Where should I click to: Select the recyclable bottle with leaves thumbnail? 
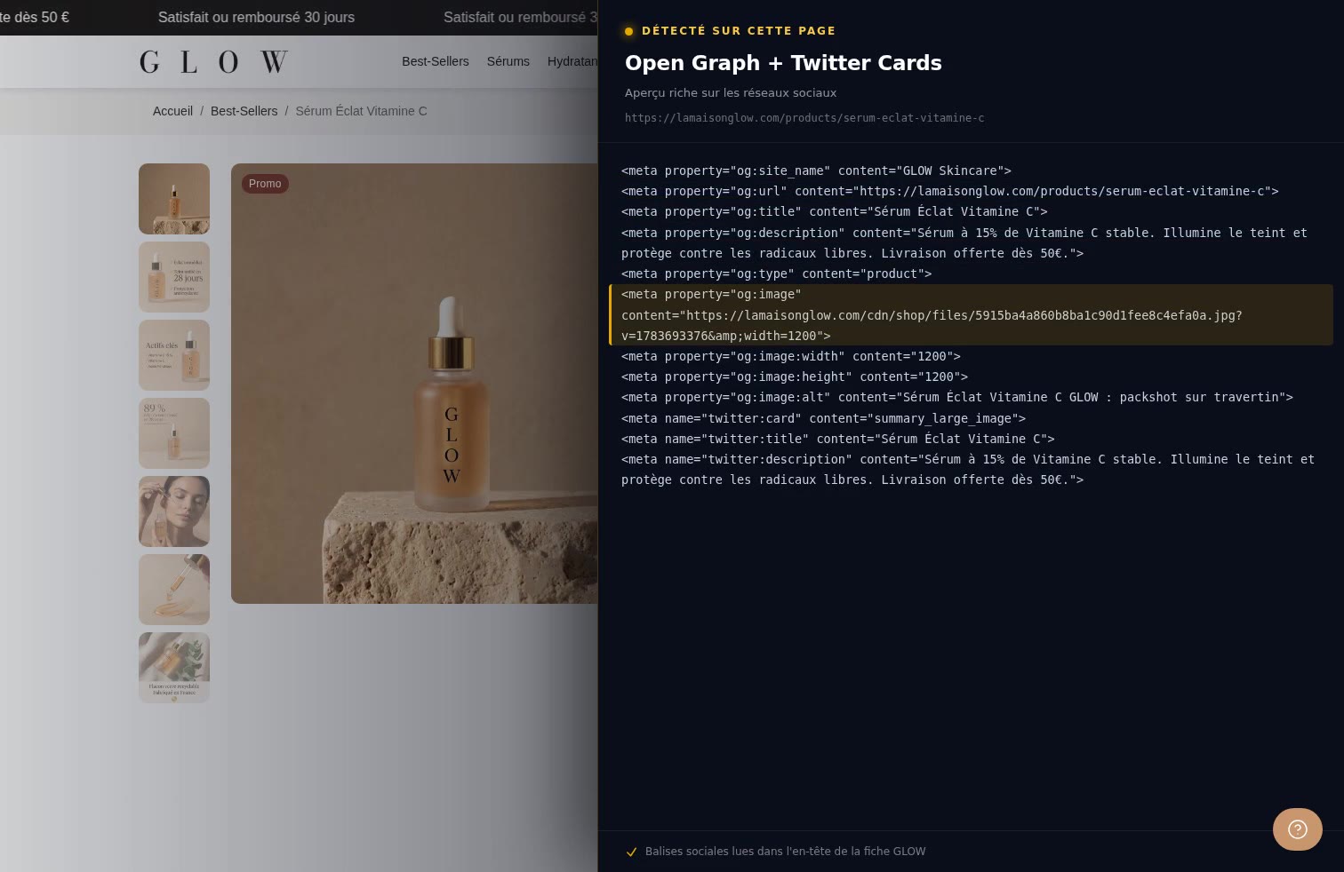[x=174, y=668]
